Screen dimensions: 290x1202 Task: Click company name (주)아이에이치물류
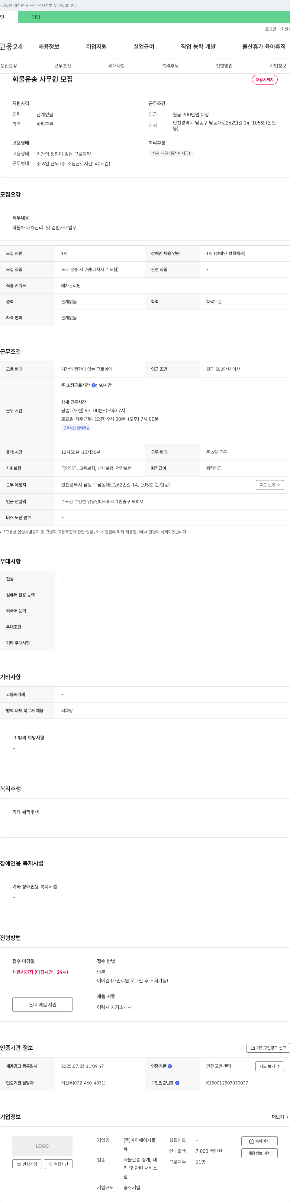(x=140, y=1145)
